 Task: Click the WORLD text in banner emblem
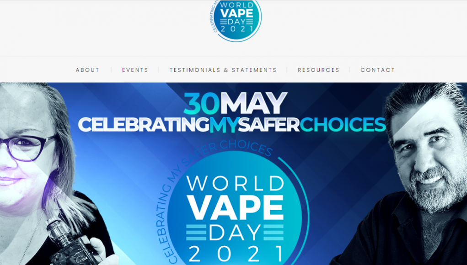click(x=235, y=183)
